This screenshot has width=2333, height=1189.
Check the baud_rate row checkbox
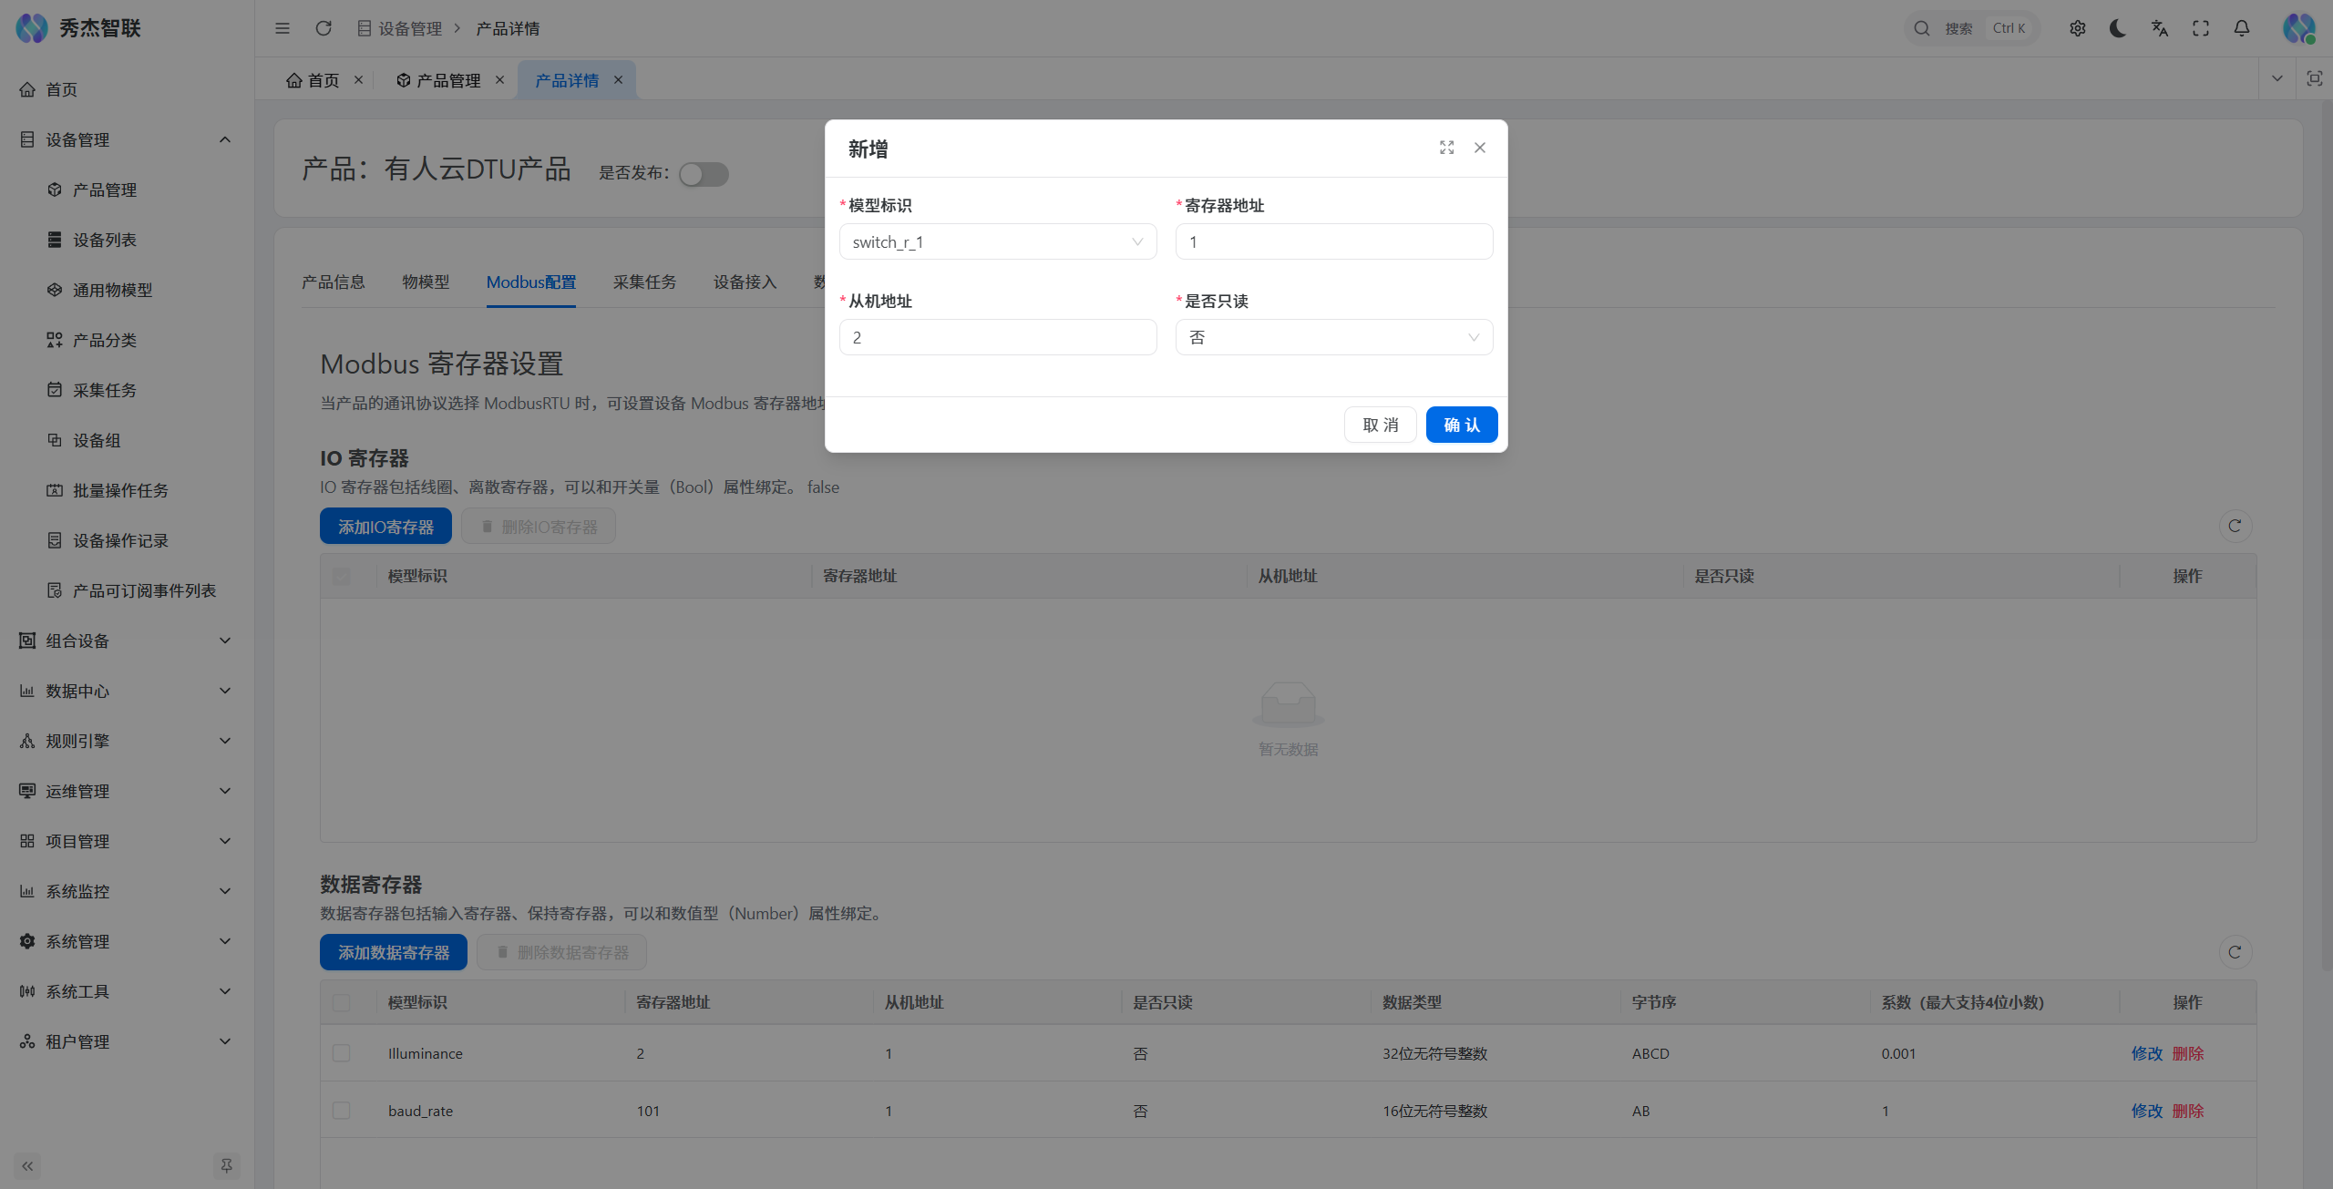(342, 1111)
